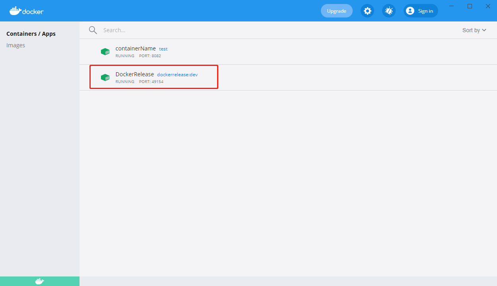Close the Docker Desktop window
Image resolution: width=497 pixels, height=286 pixels.
[488, 6]
